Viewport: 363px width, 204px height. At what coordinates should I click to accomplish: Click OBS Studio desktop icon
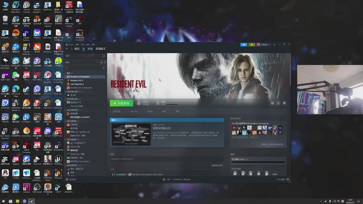[37, 188]
